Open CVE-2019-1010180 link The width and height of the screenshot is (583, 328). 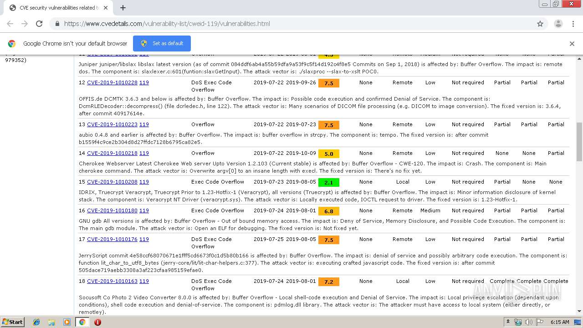tap(112, 210)
